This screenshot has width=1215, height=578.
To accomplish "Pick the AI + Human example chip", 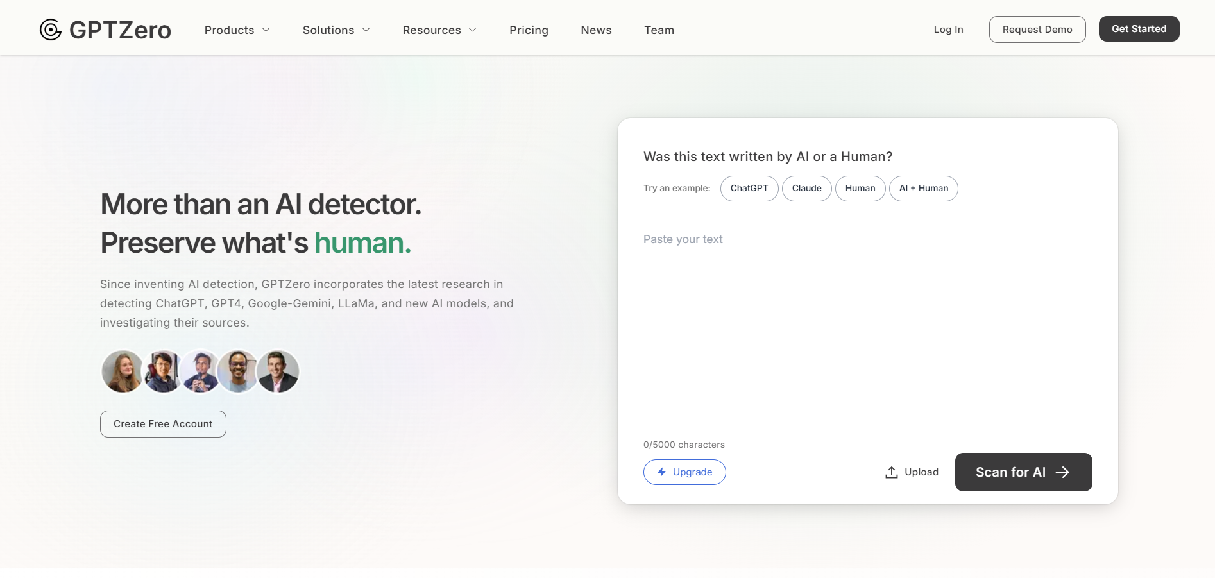I will (x=923, y=189).
